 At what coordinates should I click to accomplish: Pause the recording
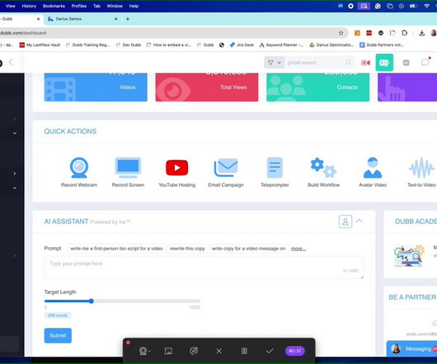[x=244, y=351]
